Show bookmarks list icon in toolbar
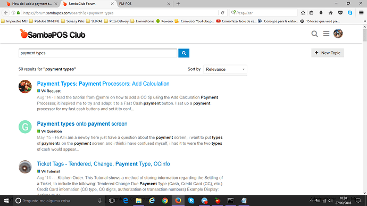 [x=311, y=13]
